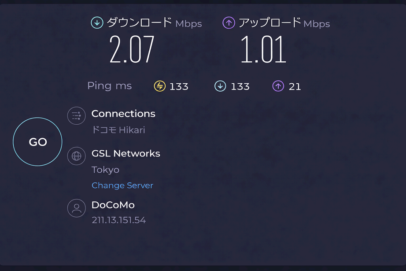Click the globe icon beside GSL Networks
Viewport: 406px width, 271px height.
pos(76,156)
